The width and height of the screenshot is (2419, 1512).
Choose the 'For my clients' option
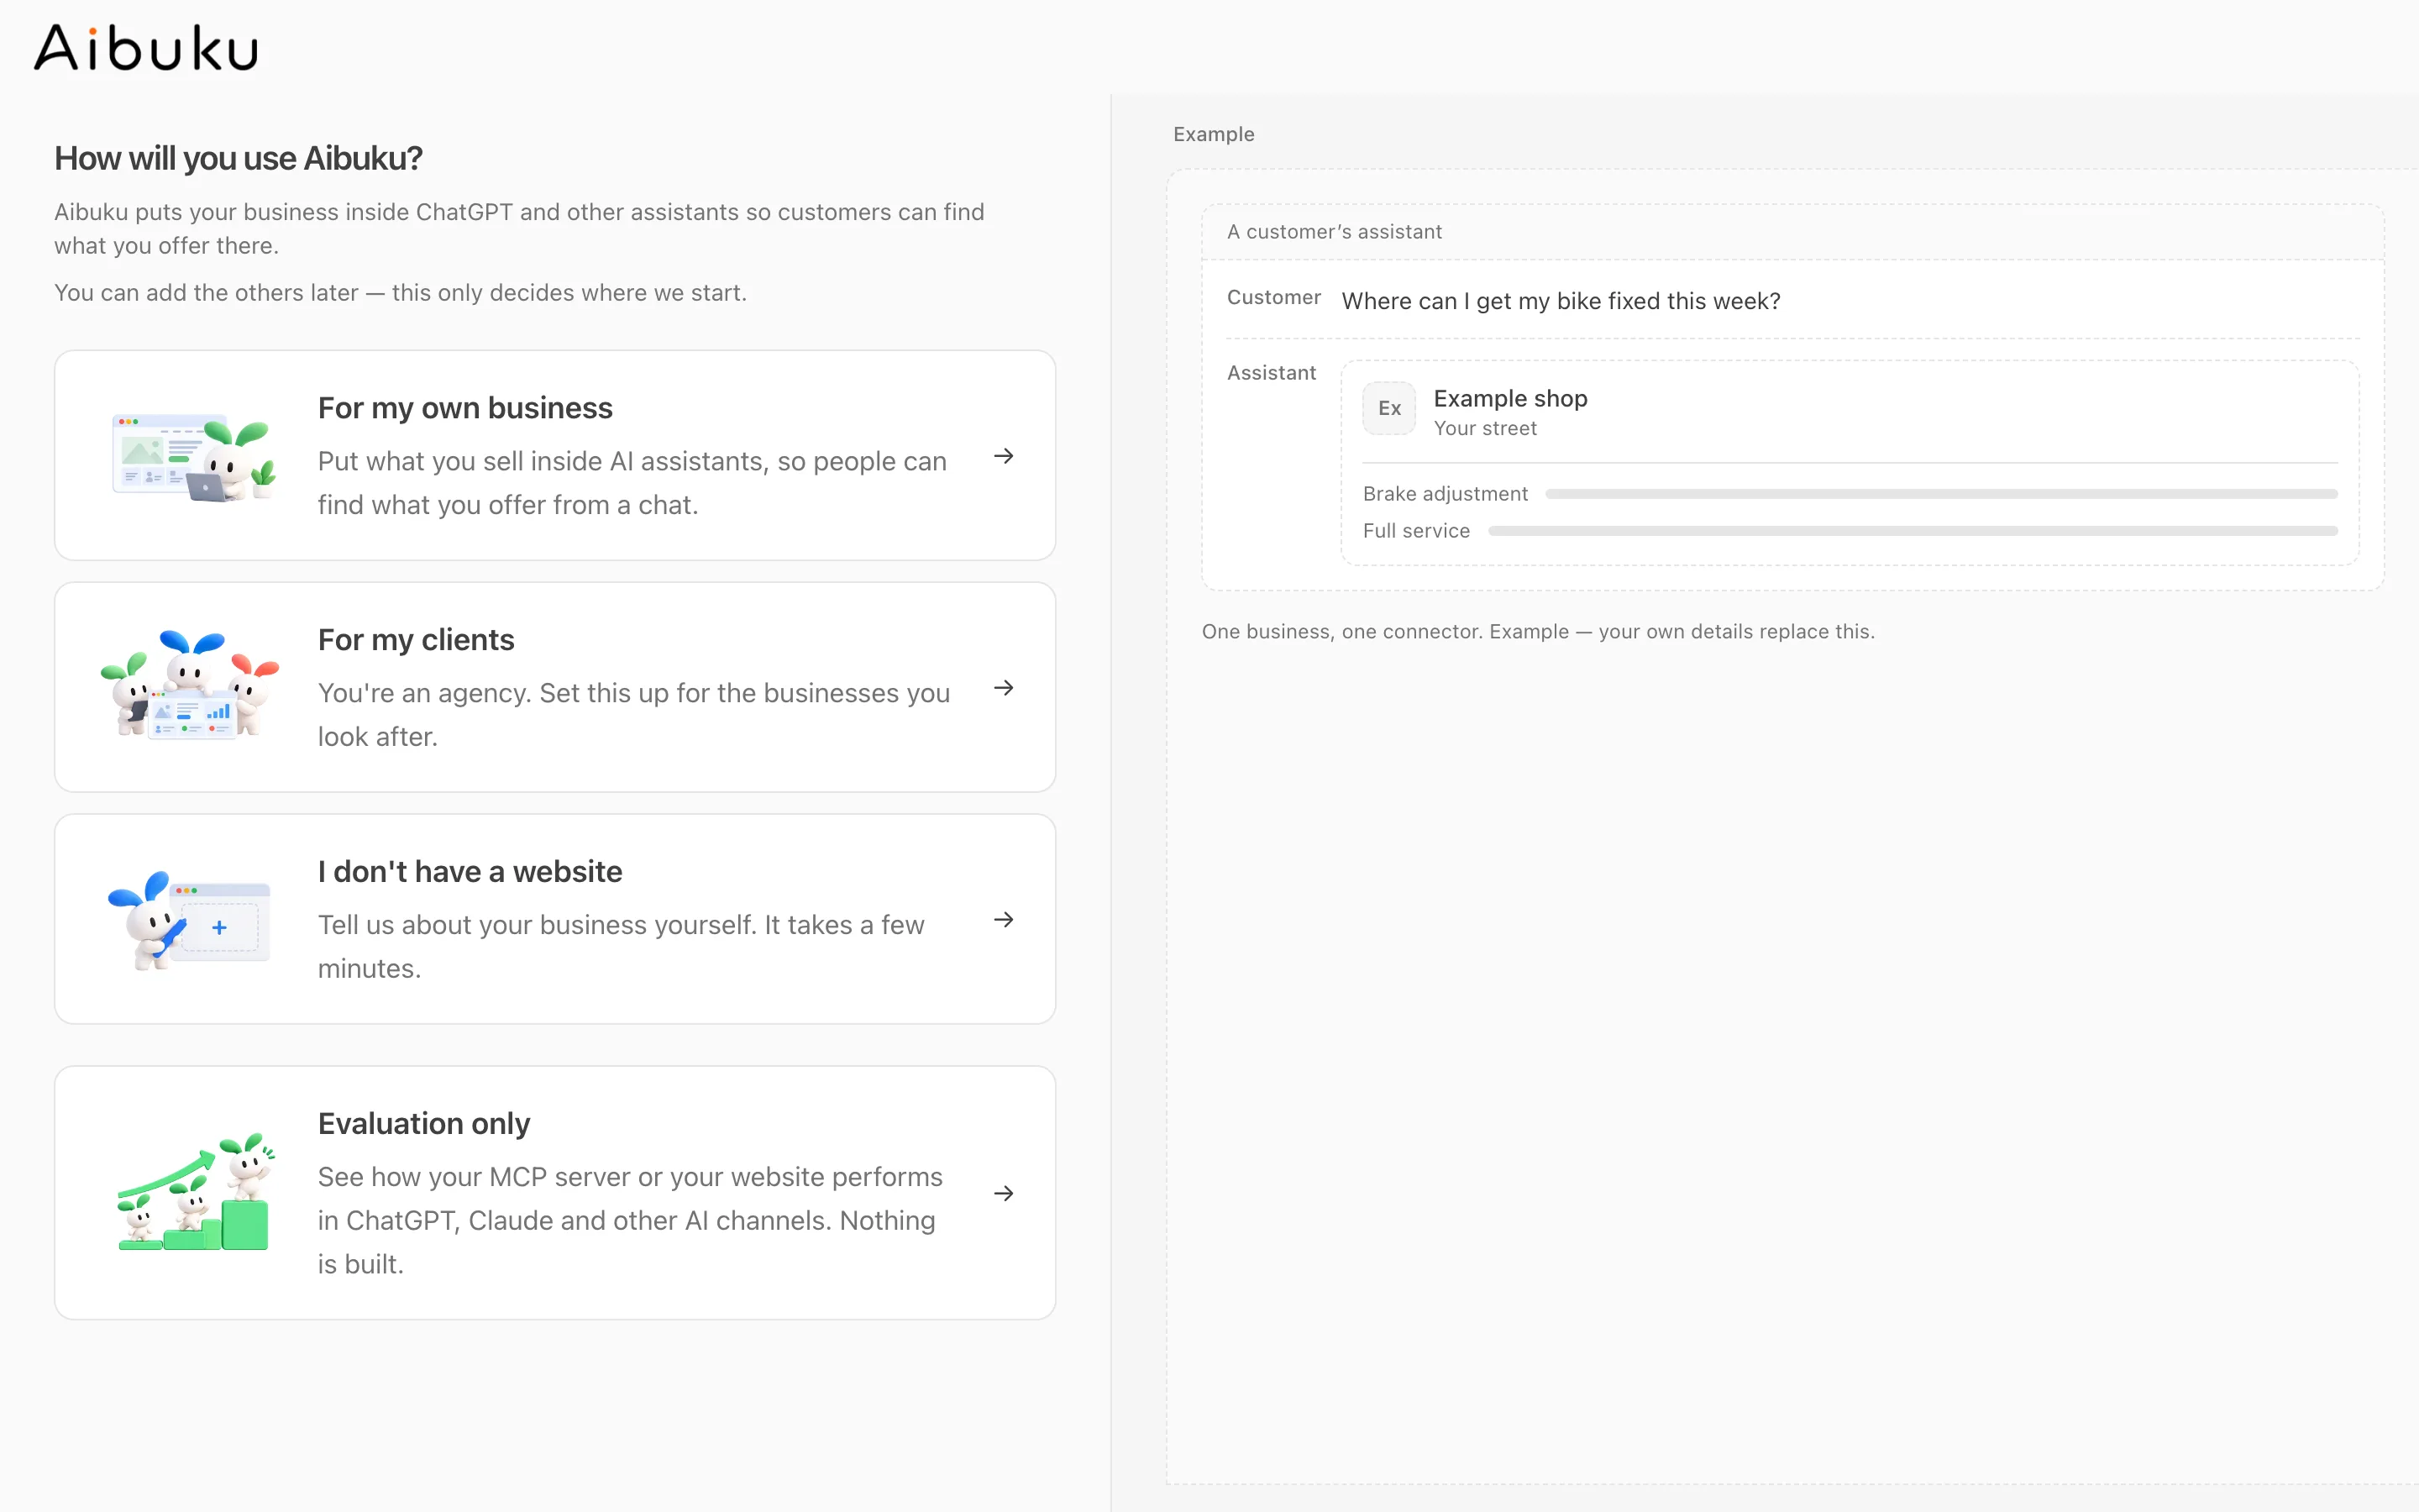[554, 687]
